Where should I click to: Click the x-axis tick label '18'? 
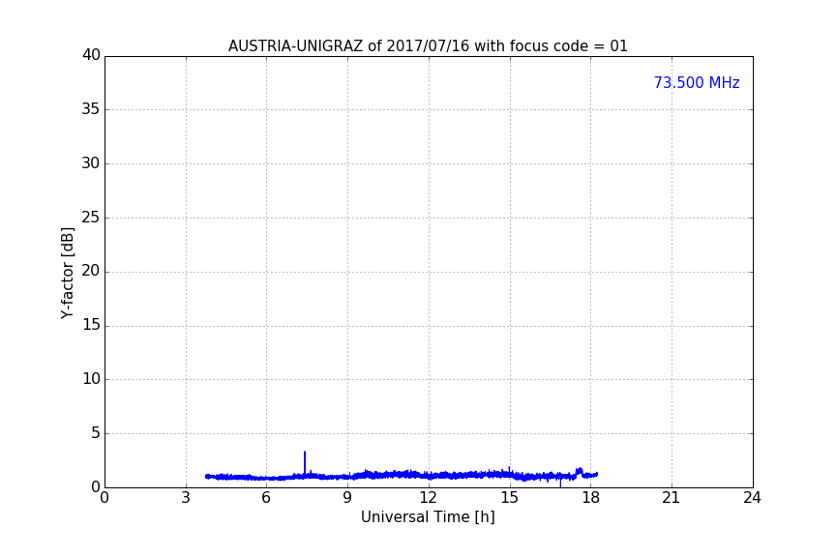[x=590, y=498]
